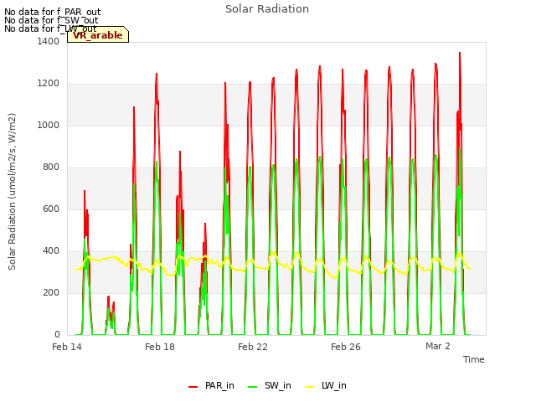This screenshot has height=402, width=536.
Task: Click the Feb 22 x-axis tick label
Action: [253, 347]
